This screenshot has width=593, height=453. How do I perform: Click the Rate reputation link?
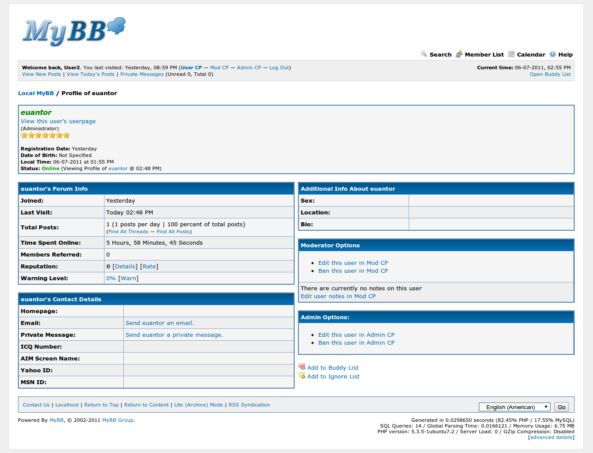(x=149, y=267)
